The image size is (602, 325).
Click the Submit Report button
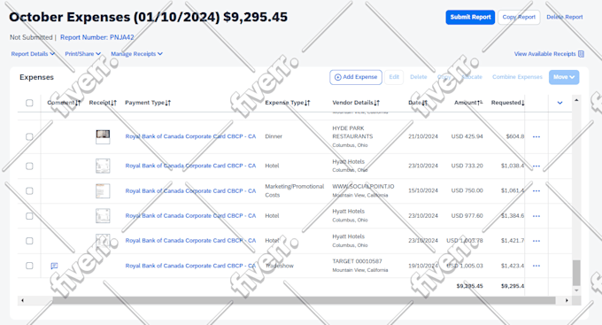pos(470,18)
